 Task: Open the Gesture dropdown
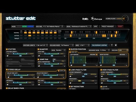pos(62,26)
